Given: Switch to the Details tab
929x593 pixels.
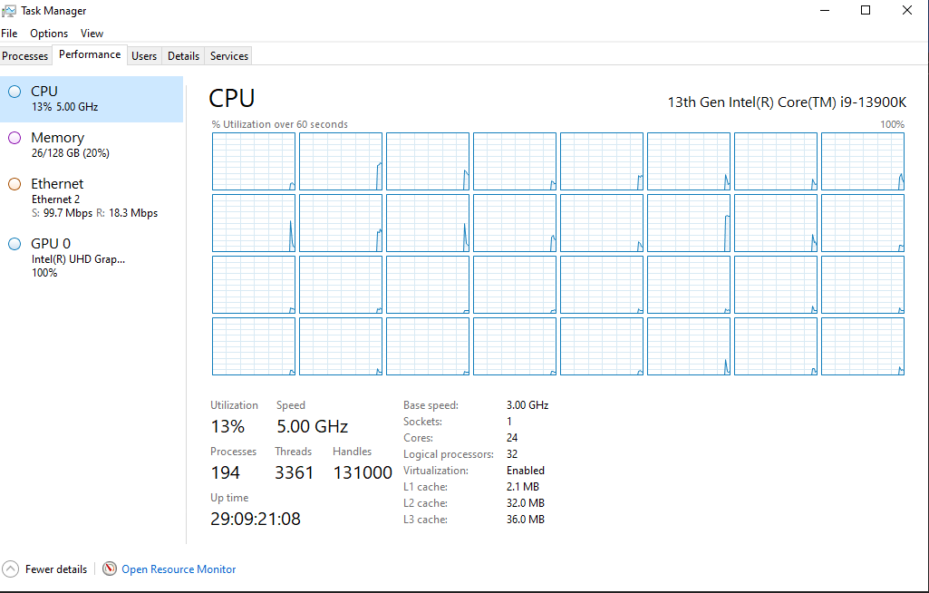Looking at the screenshot, I should (183, 55).
